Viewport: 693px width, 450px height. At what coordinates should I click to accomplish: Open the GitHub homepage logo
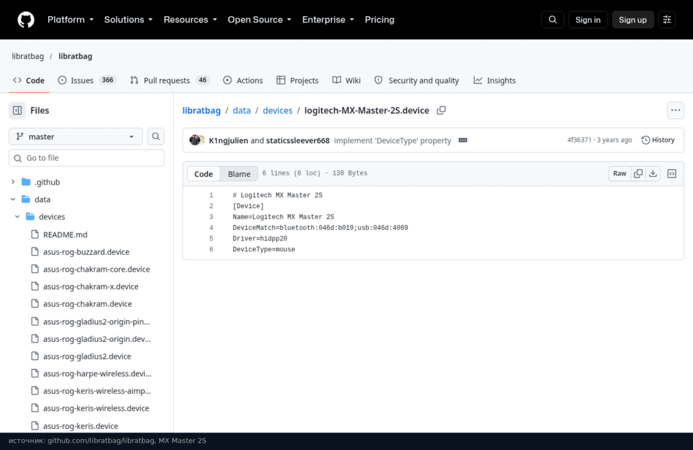click(x=26, y=20)
